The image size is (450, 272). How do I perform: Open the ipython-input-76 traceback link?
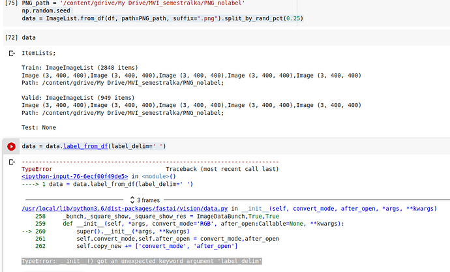74,177
